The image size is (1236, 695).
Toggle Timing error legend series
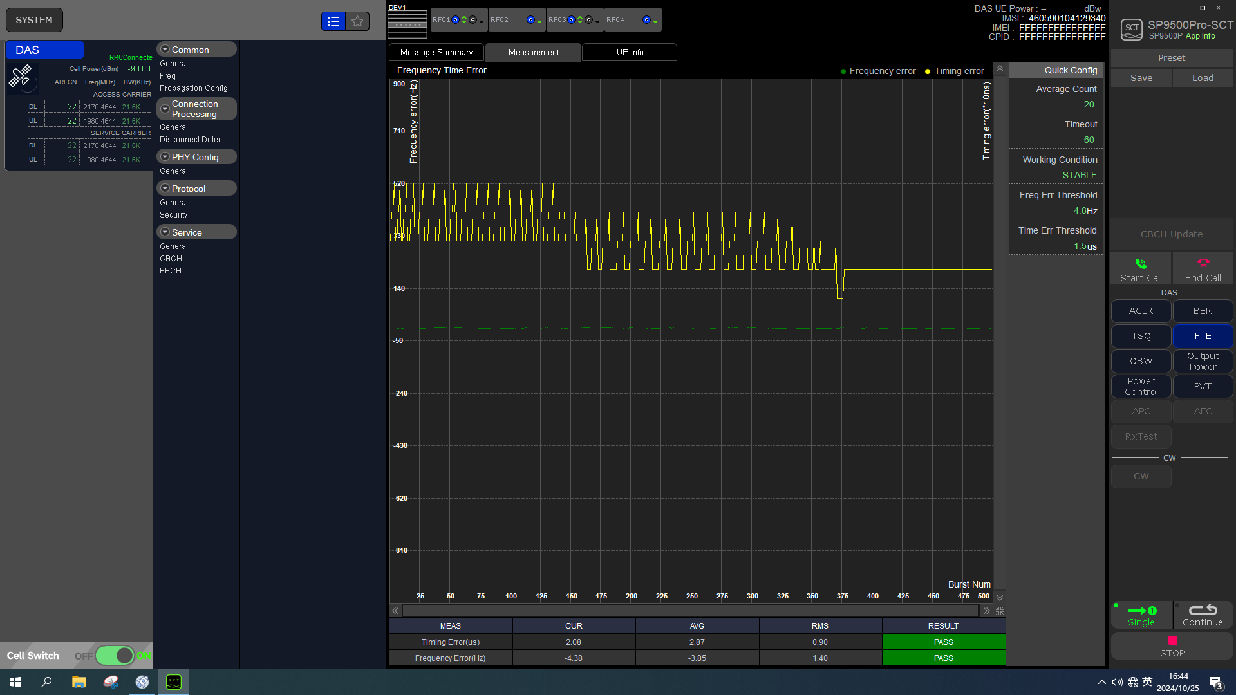(954, 71)
